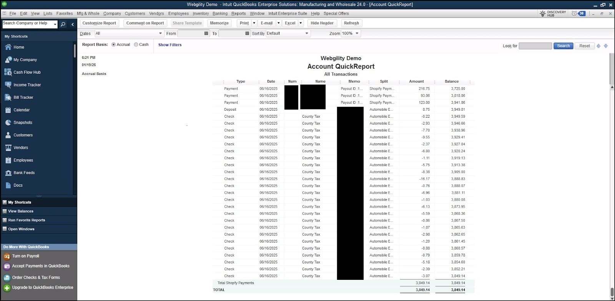Click the Split column header
This screenshot has width=615, height=301.
point(384,81)
